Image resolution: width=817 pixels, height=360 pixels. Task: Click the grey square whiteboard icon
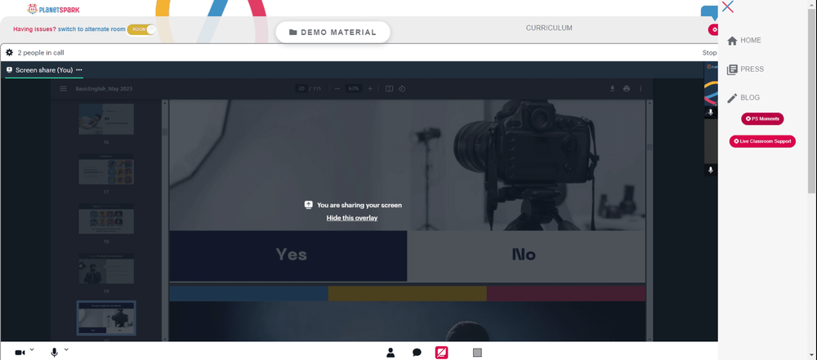pyautogui.click(x=477, y=353)
